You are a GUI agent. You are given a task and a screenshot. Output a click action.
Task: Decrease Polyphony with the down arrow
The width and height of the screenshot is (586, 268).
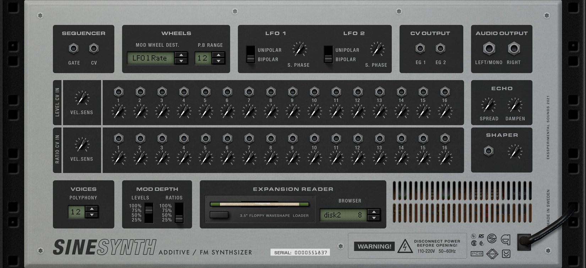(x=92, y=215)
